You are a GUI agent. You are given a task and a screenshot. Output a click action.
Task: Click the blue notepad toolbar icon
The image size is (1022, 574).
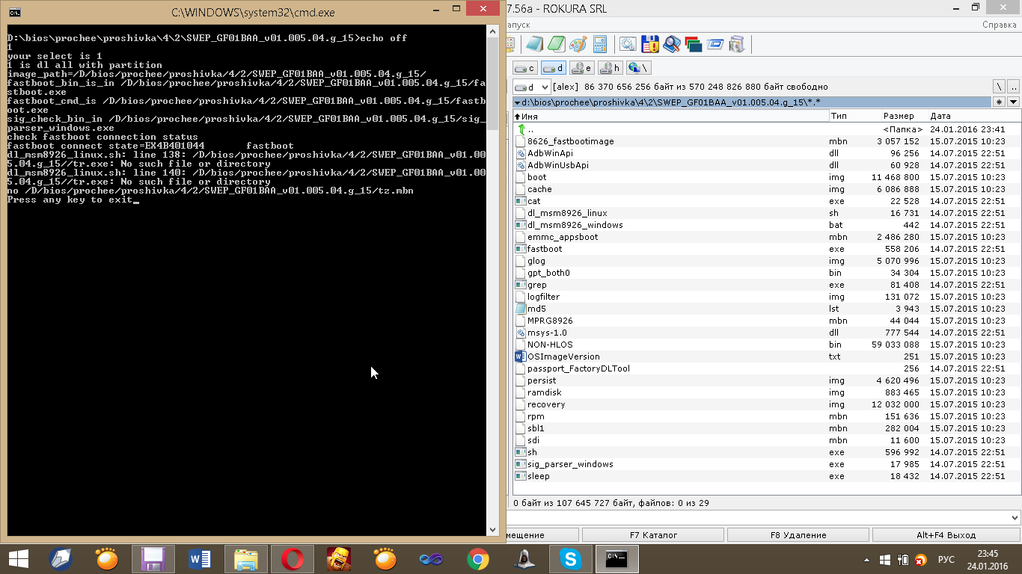(533, 44)
